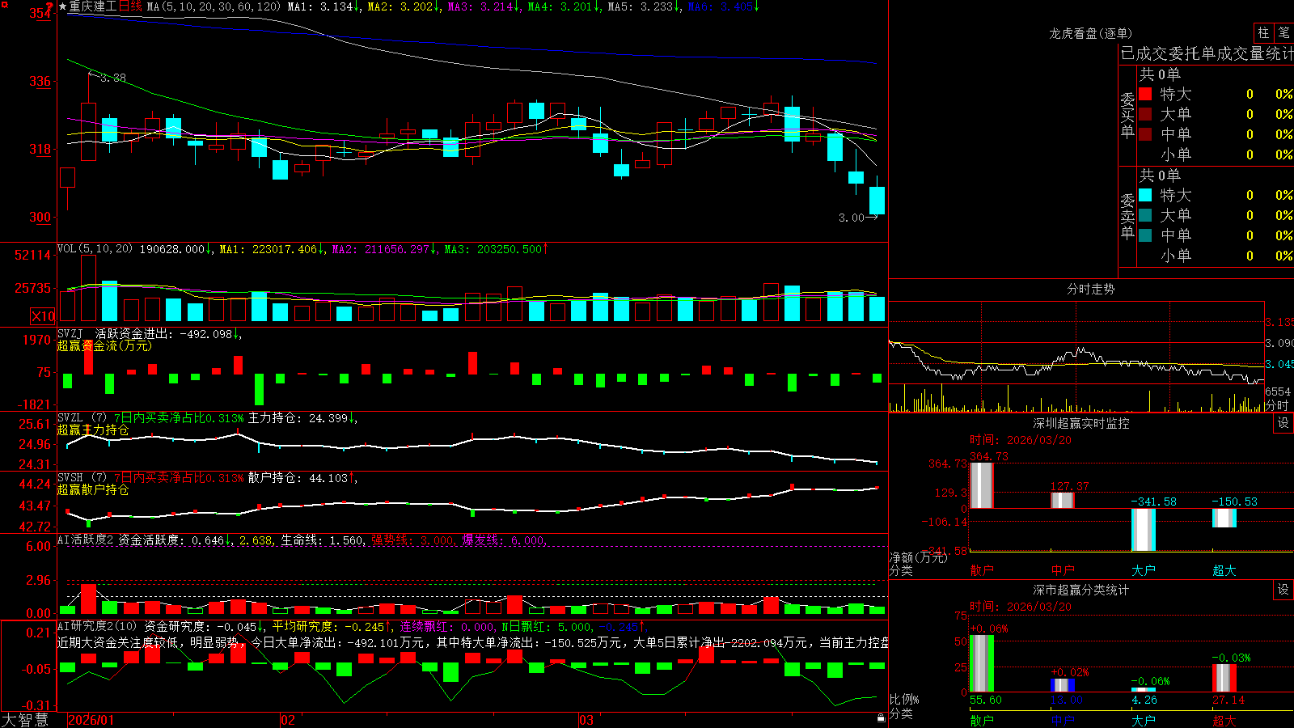
Task: Click teal 大单 sell-order swatch
Action: (x=1145, y=215)
